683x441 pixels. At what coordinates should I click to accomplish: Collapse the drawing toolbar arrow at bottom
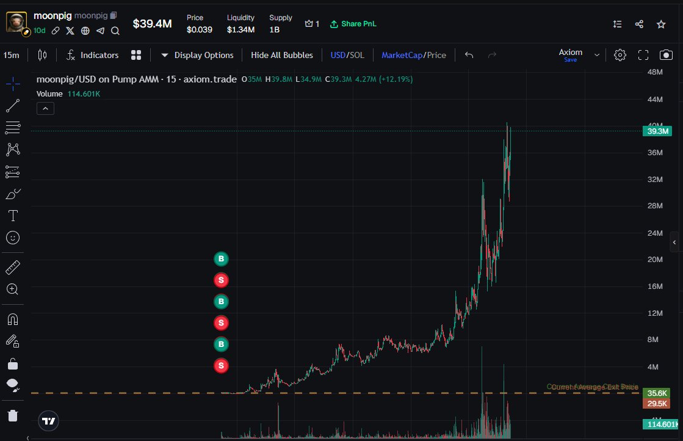coord(27,438)
